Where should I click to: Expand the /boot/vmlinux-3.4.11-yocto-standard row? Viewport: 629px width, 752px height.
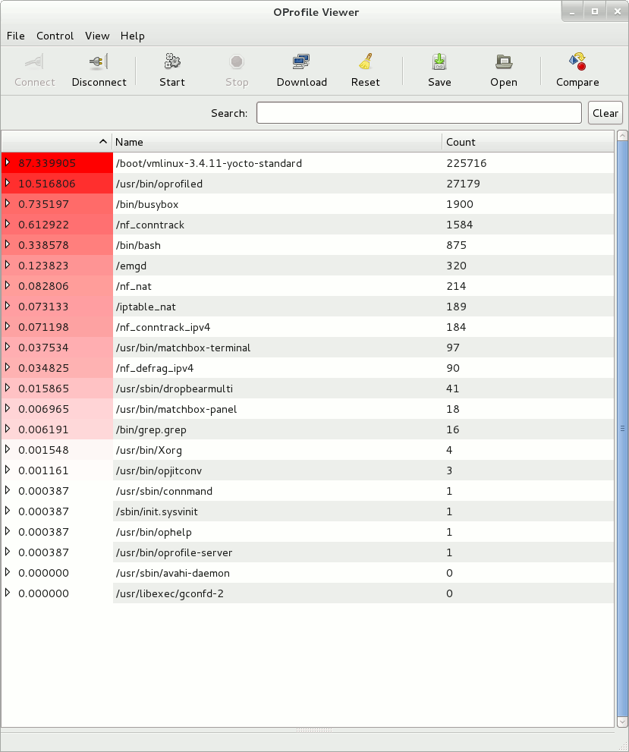(8, 163)
